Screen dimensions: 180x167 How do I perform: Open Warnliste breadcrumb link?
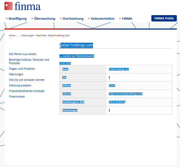tap(41, 36)
